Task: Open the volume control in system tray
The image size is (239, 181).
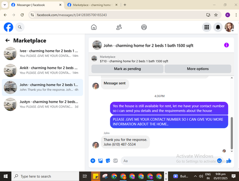Action: [201, 176]
